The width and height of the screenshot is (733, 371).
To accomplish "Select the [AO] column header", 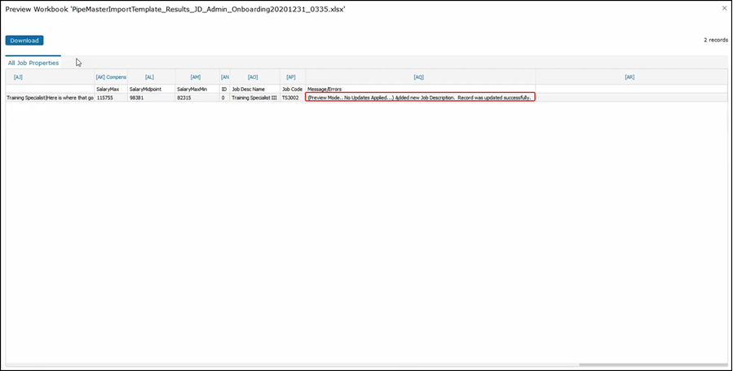I will point(253,76).
